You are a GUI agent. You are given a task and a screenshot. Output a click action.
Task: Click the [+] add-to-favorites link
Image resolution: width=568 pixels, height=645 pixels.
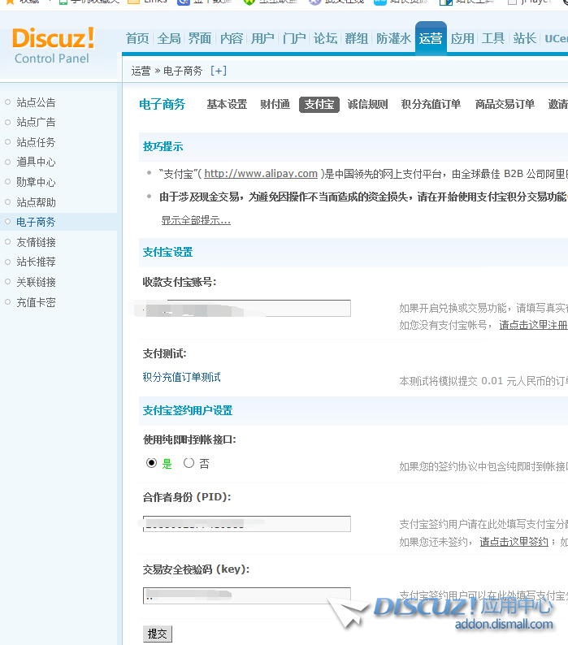tap(219, 71)
